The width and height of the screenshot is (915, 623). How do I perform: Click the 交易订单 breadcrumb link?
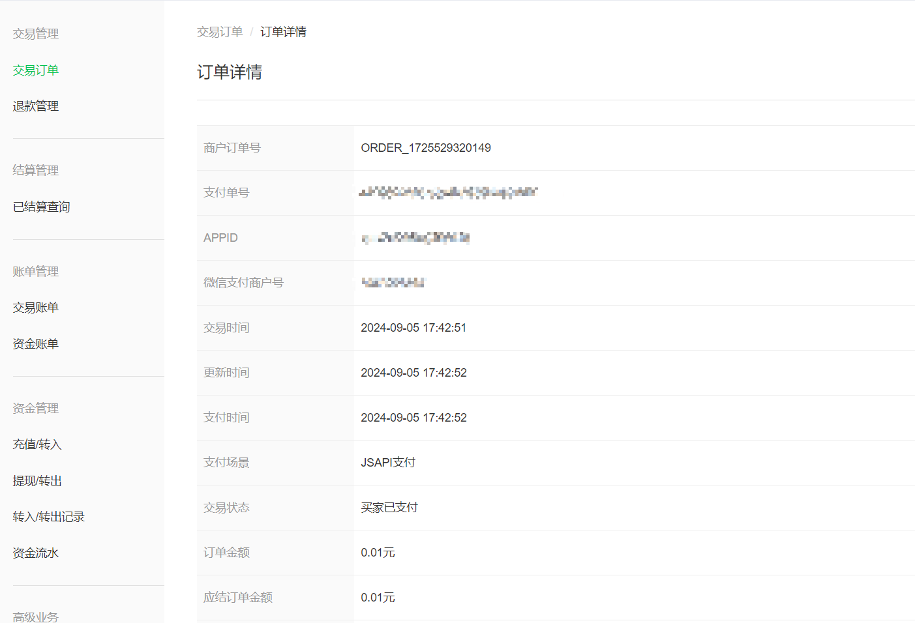pyautogui.click(x=220, y=32)
